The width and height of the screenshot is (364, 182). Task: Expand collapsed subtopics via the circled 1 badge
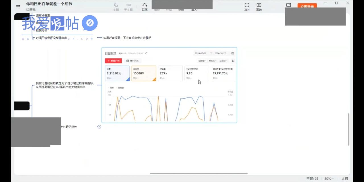99,127
